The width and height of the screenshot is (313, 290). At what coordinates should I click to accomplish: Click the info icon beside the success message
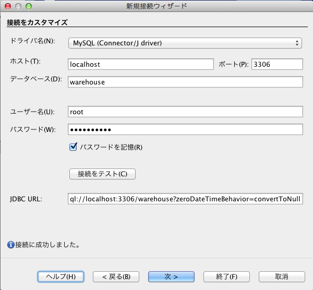[x=10, y=244]
